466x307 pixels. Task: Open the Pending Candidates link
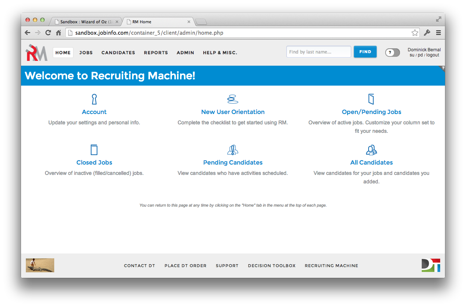click(233, 162)
